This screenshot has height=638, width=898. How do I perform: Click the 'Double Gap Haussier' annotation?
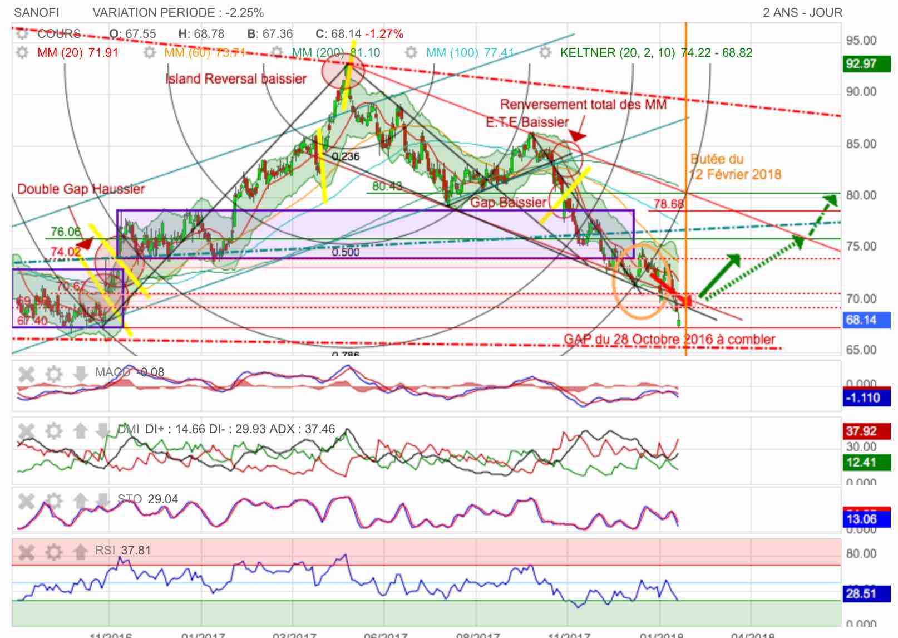tap(81, 189)
